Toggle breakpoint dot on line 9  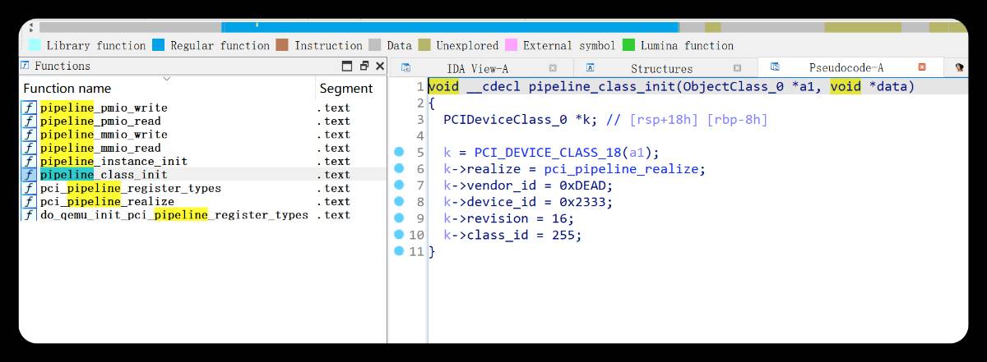(x=399, y=218)
